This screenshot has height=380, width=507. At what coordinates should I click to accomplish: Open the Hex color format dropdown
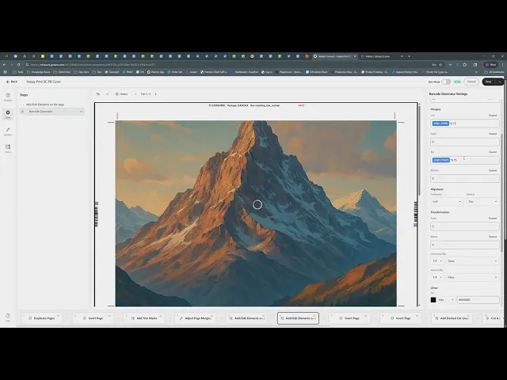[446, 300]
